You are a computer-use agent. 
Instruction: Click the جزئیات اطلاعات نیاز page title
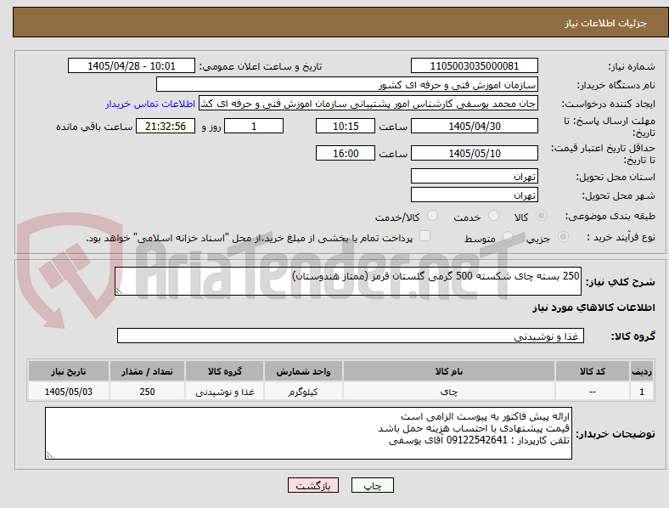(x=606, y=23)
